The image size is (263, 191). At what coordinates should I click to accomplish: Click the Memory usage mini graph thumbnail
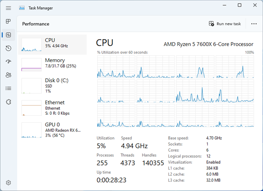[x=31, y=65]
